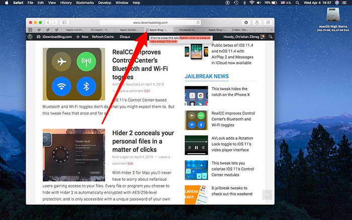Open the Window menu
Screen dimensions: 352x220
pos(122,3)
